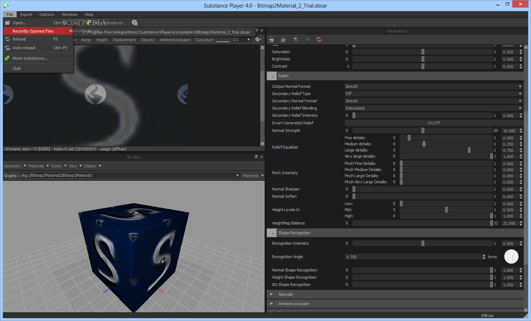Open the Options menu
Viewport: 531px width, 321px height.
(47, 14)
